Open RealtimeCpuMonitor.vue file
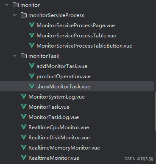Image resolution: width=156 pixels, height=164 pixels. 58,127
